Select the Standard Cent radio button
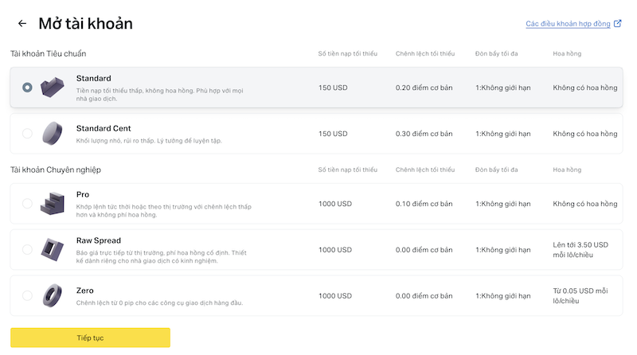The height and width of the screenshot is (355, 637). (27, 133)
